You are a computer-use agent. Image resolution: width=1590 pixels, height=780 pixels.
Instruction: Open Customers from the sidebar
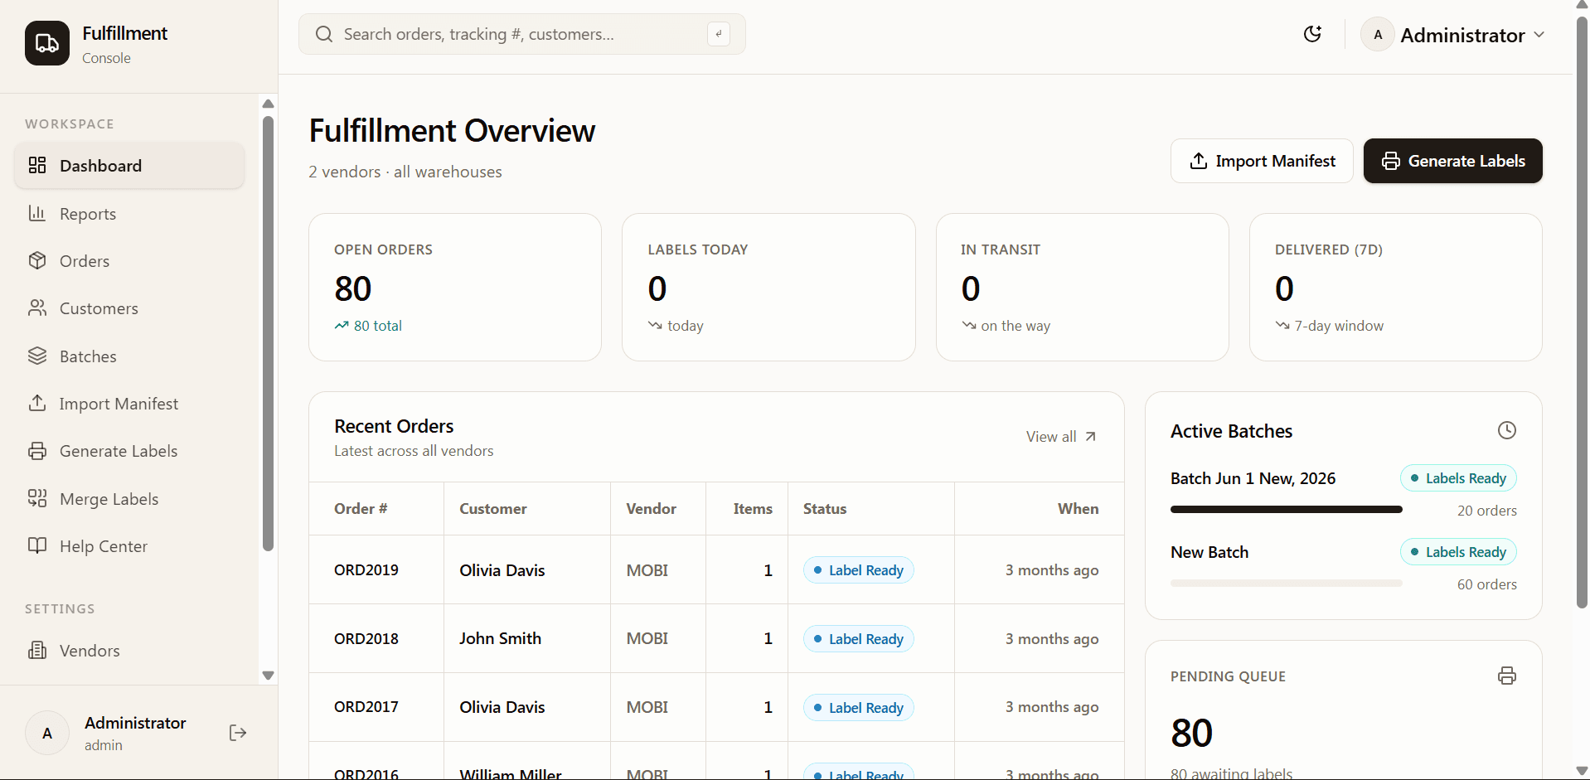point(129,308)
